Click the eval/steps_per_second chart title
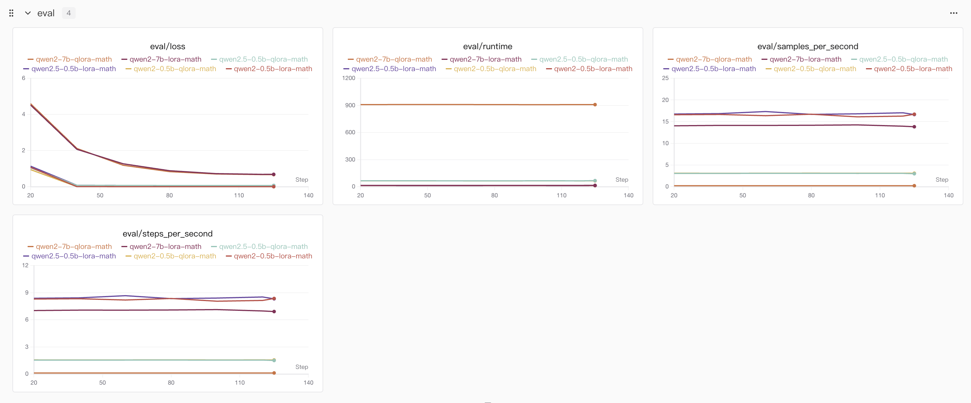This screenshot has height=403, width=971. pos(167,234)
